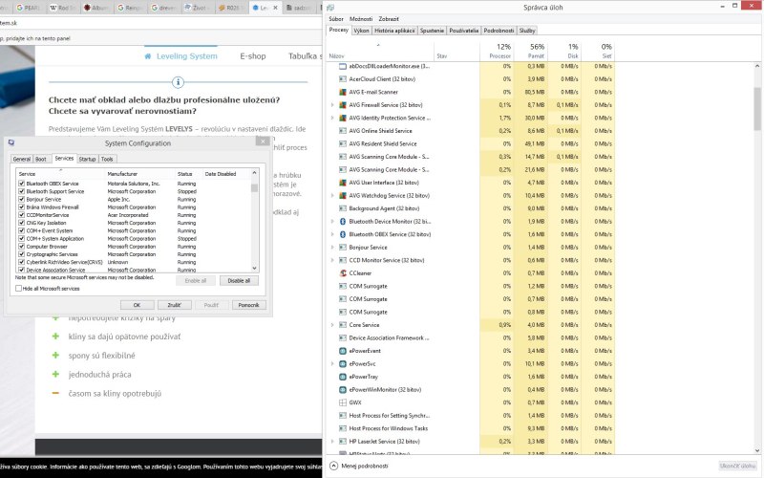Sort by the Procesor column header
The image size is (764, 478).
497,51
